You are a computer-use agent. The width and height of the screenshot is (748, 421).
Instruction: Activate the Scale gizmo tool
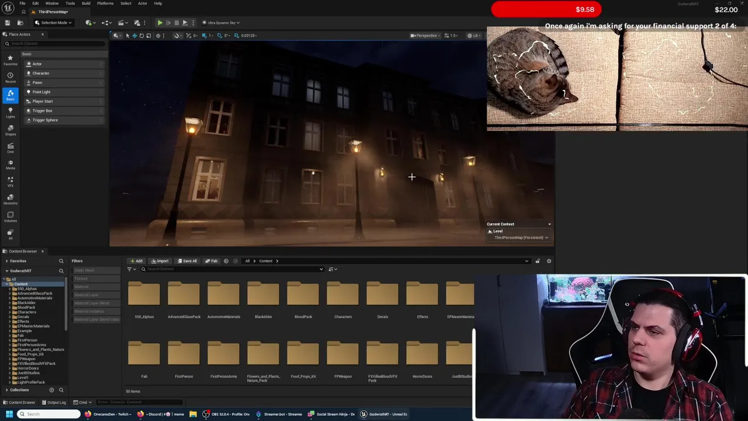click(148, 36)
